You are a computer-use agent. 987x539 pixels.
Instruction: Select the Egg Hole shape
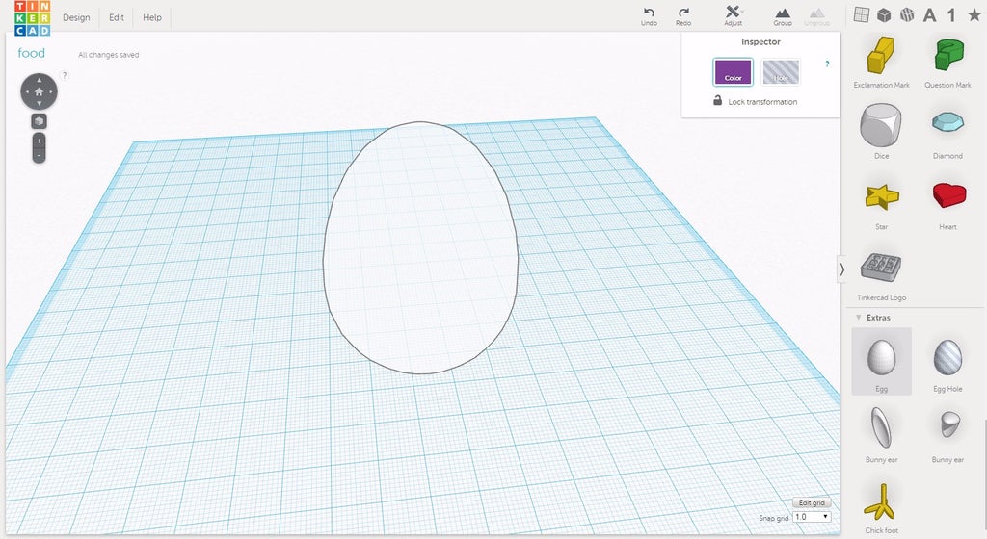click(x=947, y=365)
